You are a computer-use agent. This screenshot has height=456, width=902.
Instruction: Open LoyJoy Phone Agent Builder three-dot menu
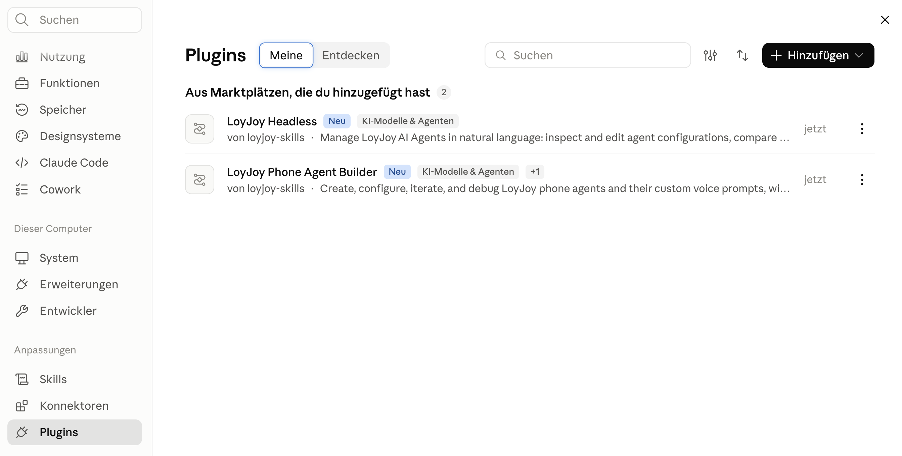point(862,180)
